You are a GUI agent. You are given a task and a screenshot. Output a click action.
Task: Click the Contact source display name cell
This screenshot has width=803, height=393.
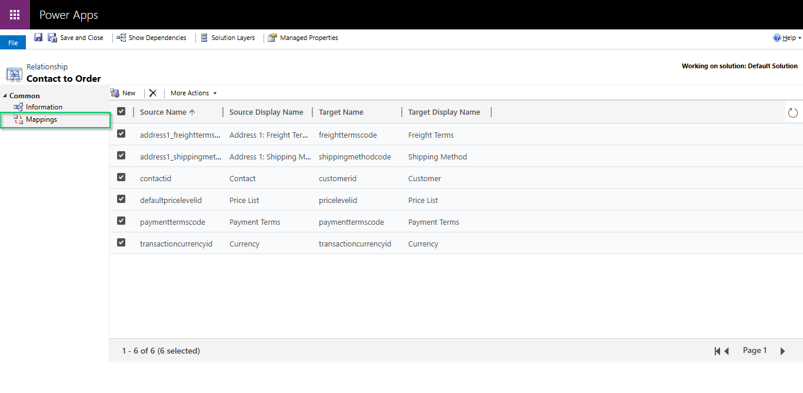(x=242, y=178)
